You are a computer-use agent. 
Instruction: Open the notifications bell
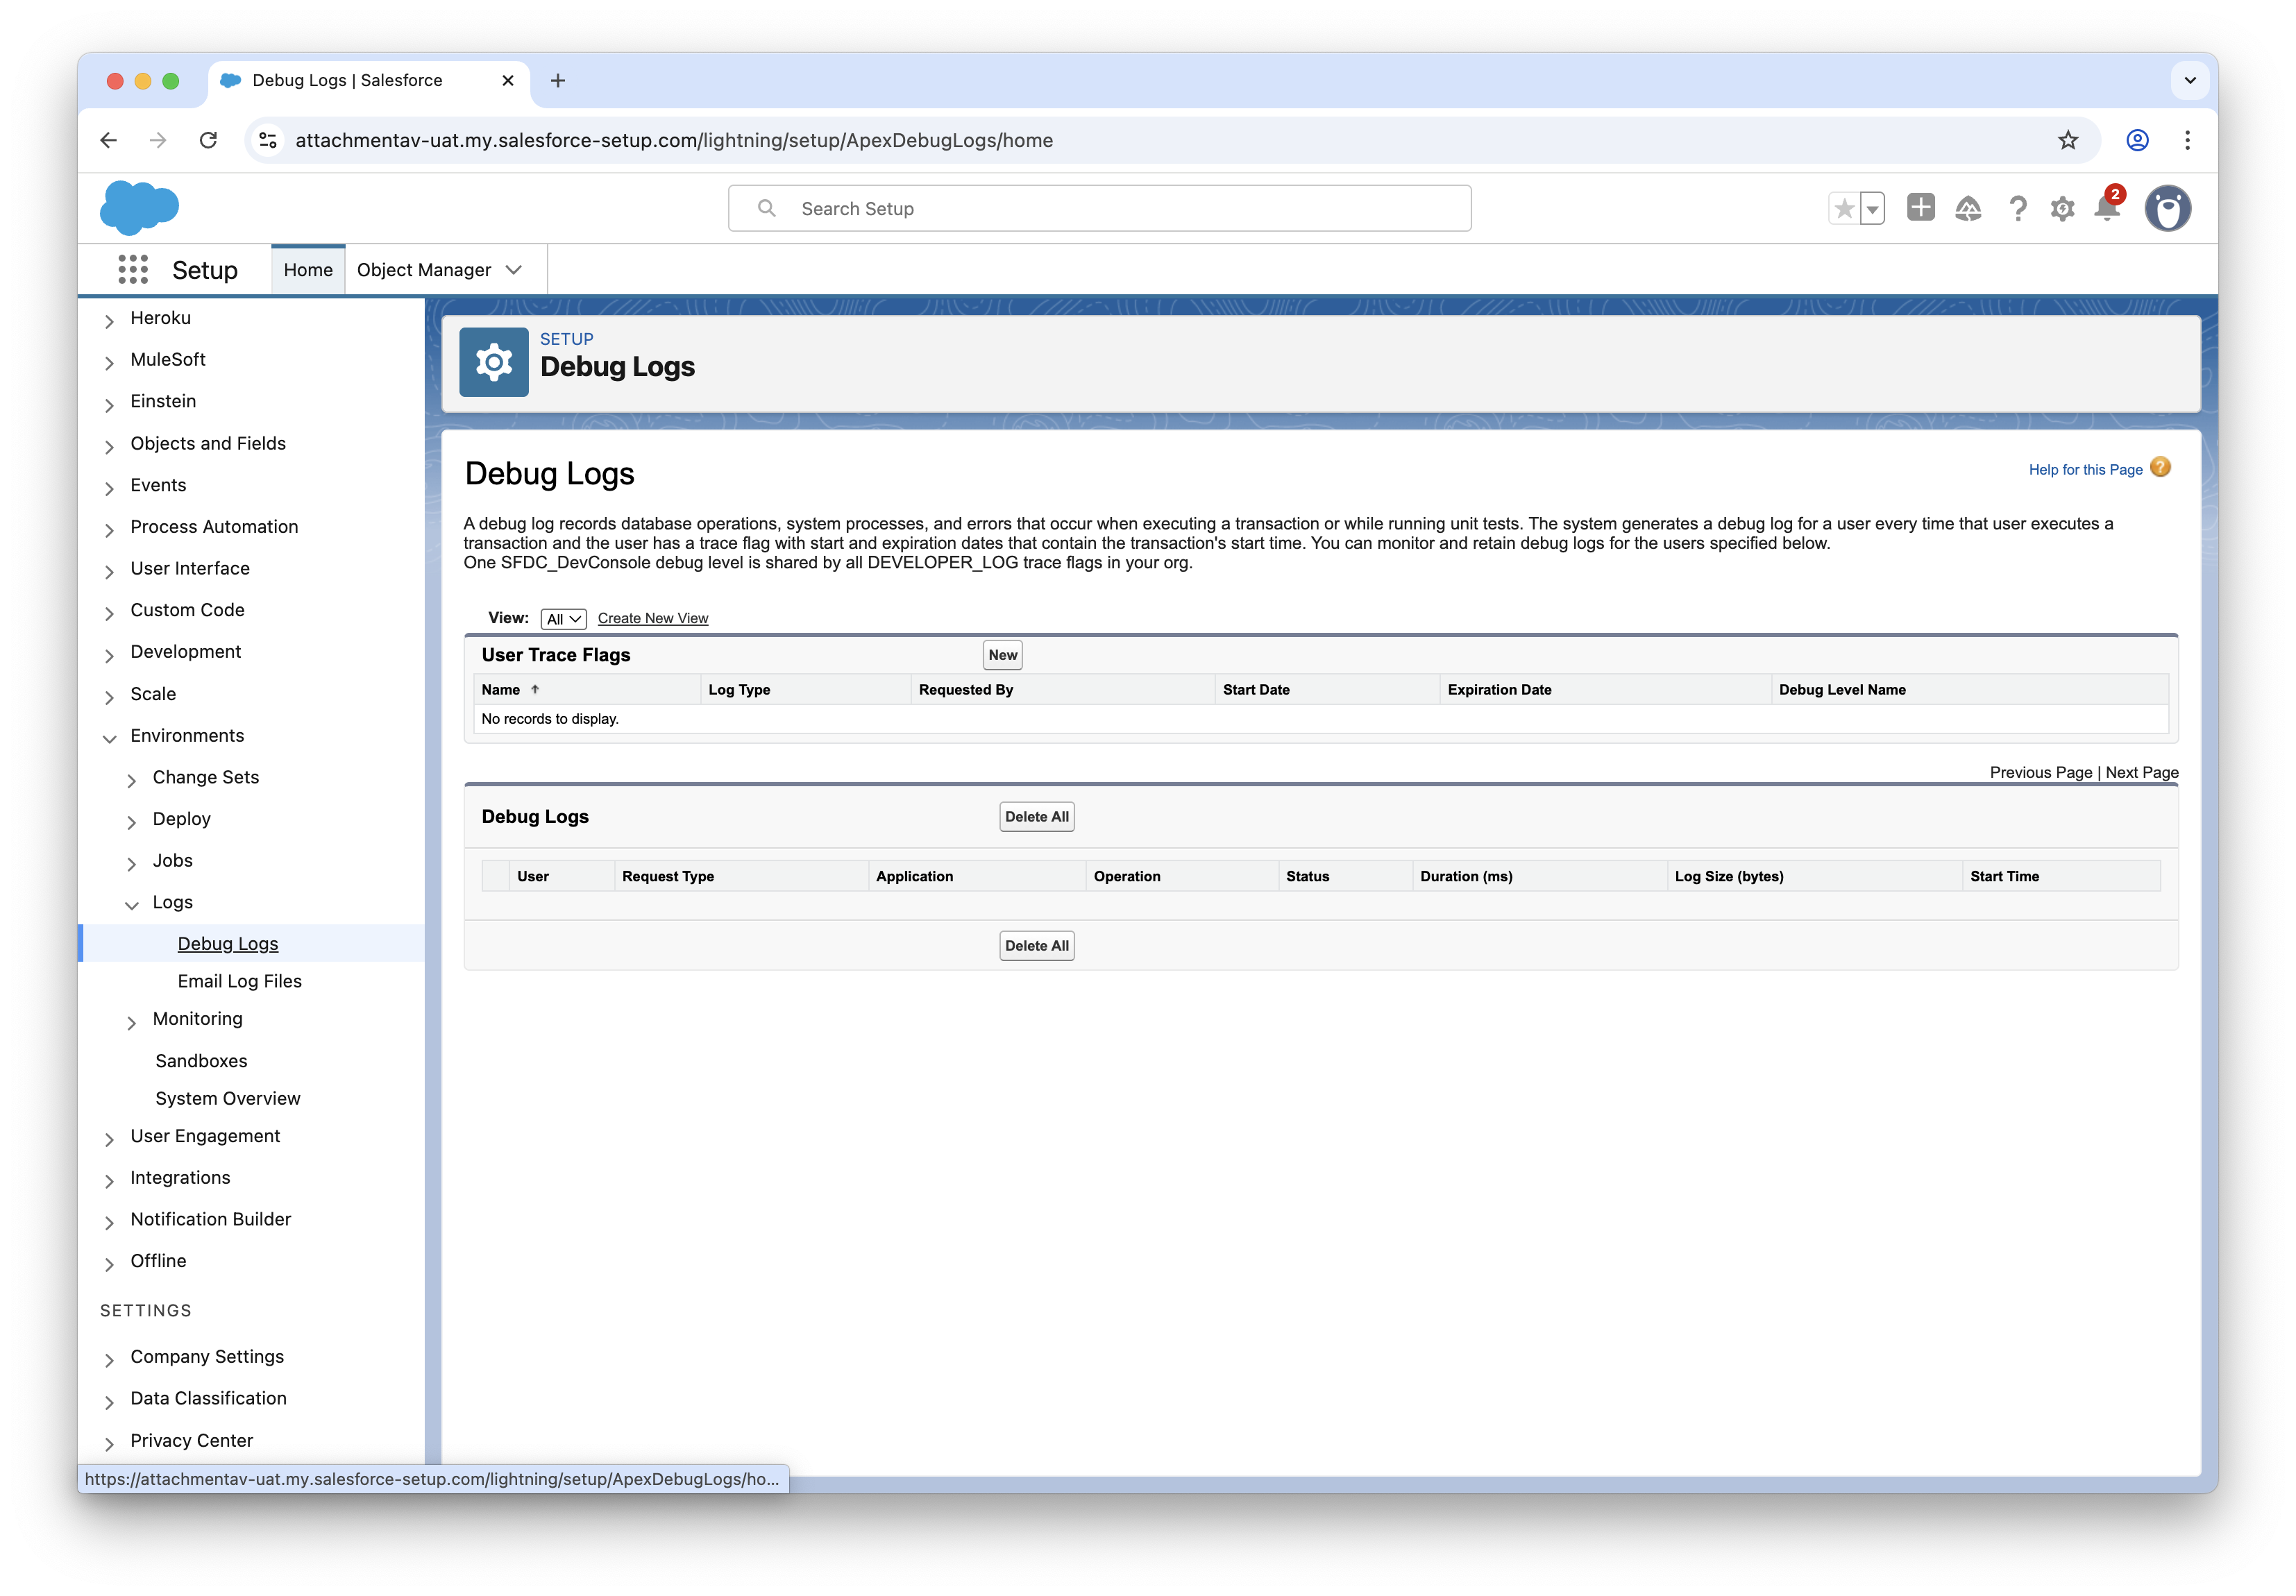click(x=2107, y=208)
